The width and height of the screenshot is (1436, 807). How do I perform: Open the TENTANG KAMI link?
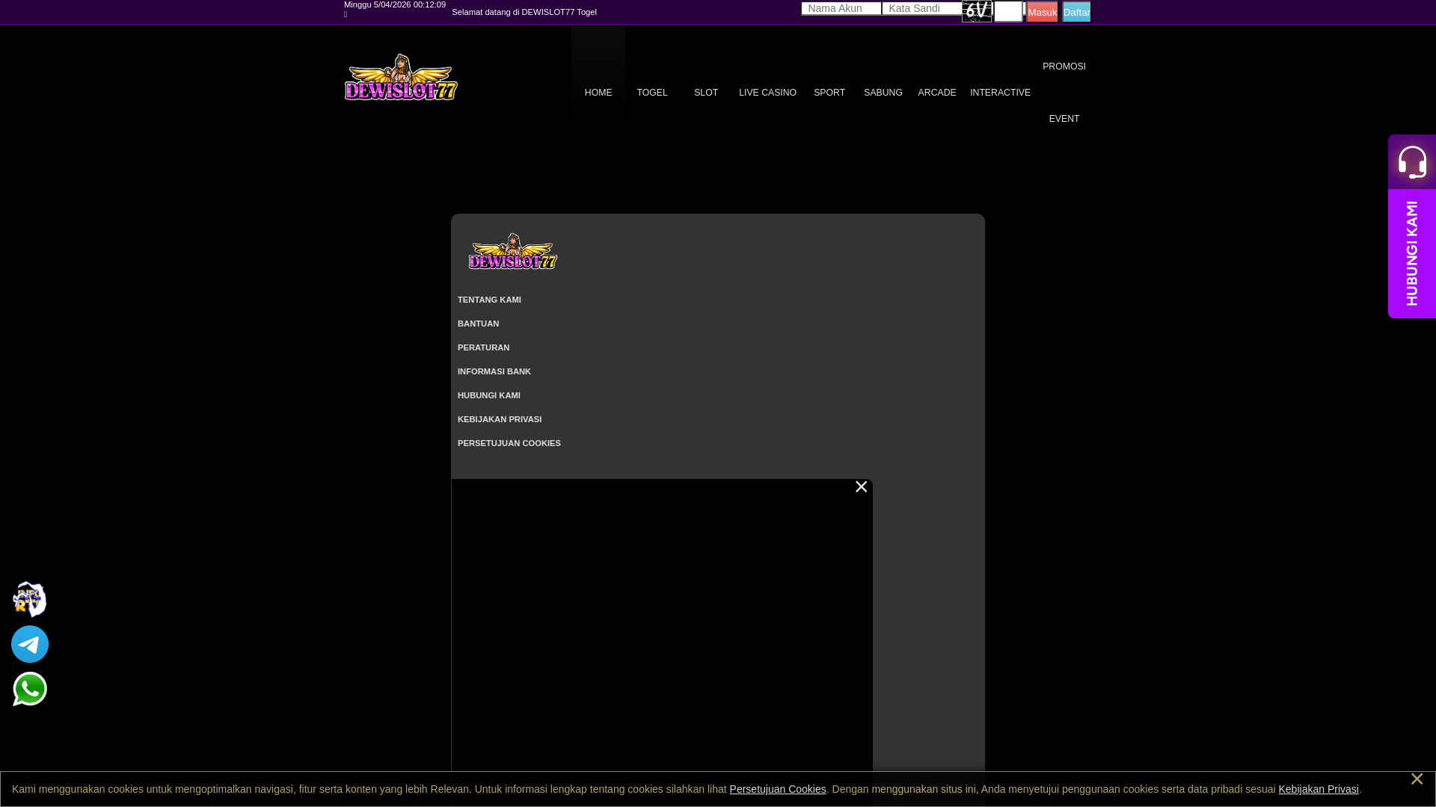[489, 300]
